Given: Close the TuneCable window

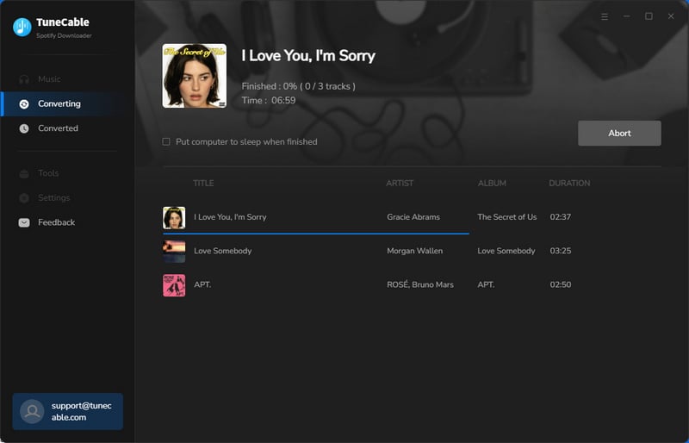Looking at the screenshot, I should [671, 16].
